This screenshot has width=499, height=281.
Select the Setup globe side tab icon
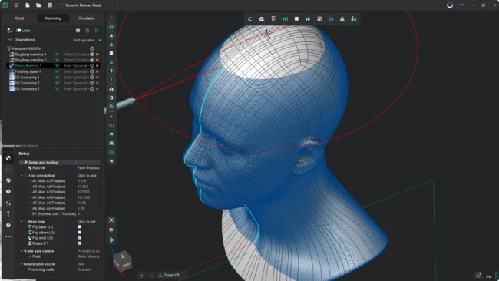pos(8,158)
